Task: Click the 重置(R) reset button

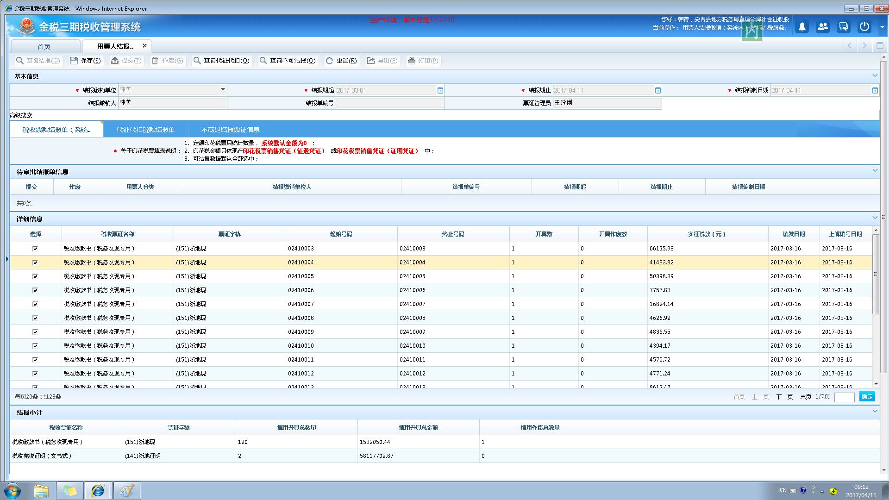Action: [x=341, y=61]
